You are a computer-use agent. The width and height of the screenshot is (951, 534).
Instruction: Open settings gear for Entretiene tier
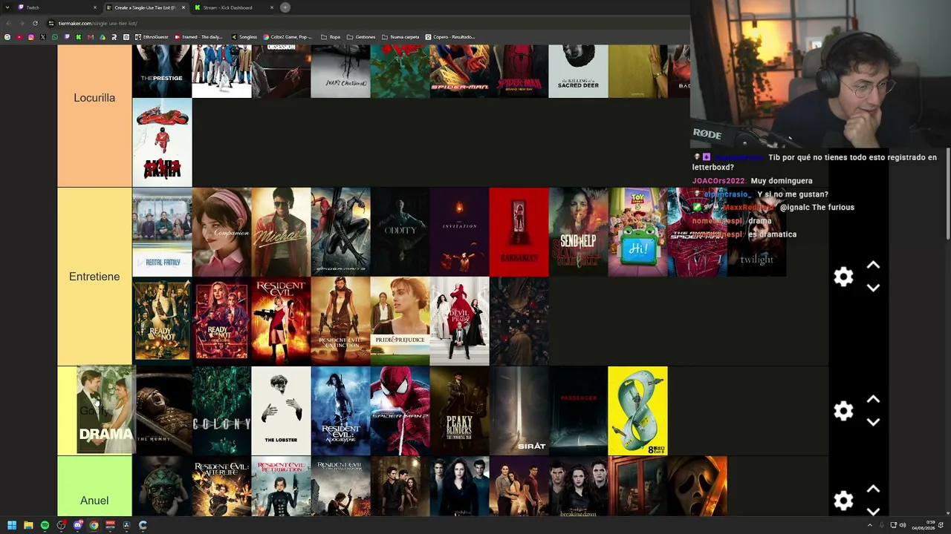pos(843,277)
